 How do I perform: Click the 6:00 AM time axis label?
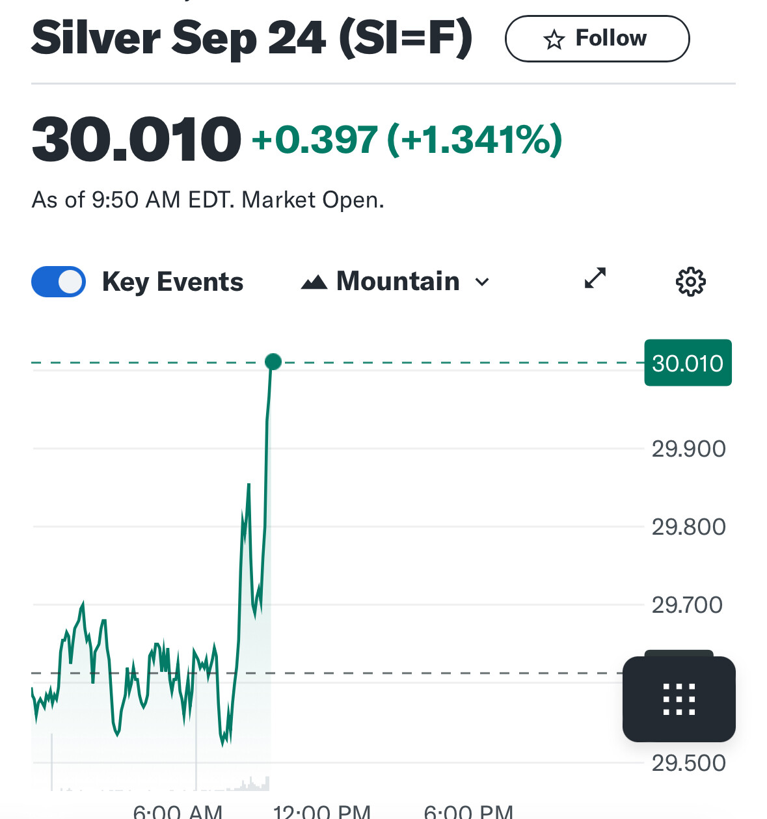click(178, 811)
